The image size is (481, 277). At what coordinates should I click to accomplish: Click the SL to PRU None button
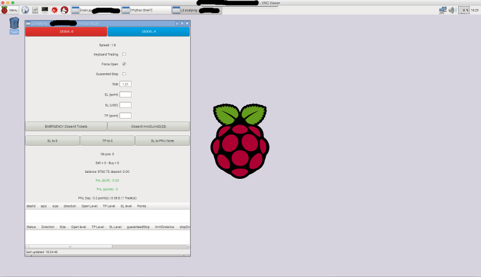coord(162,140)
